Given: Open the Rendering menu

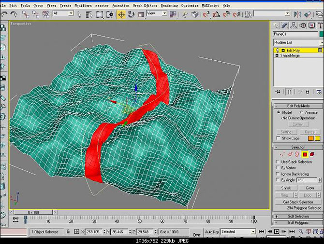Looking at the screenshot, I should [169, 6].
